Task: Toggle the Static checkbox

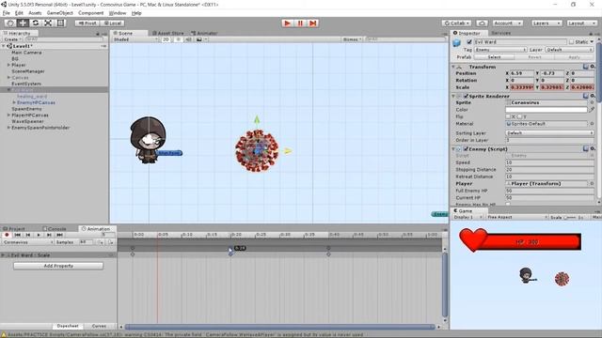Action: click(571, 41)
